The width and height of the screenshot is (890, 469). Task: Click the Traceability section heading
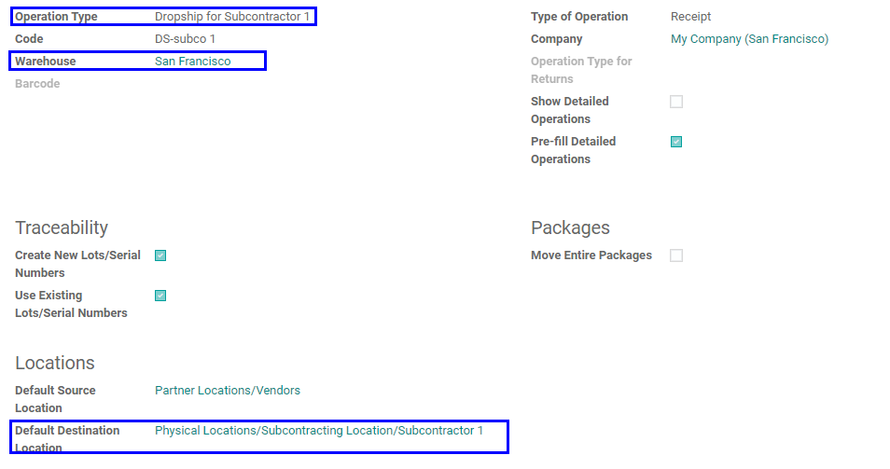click(62, 228)
